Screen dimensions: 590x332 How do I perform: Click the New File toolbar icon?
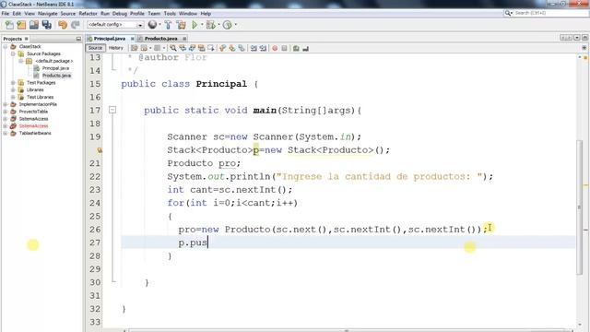tap(9, 25)
